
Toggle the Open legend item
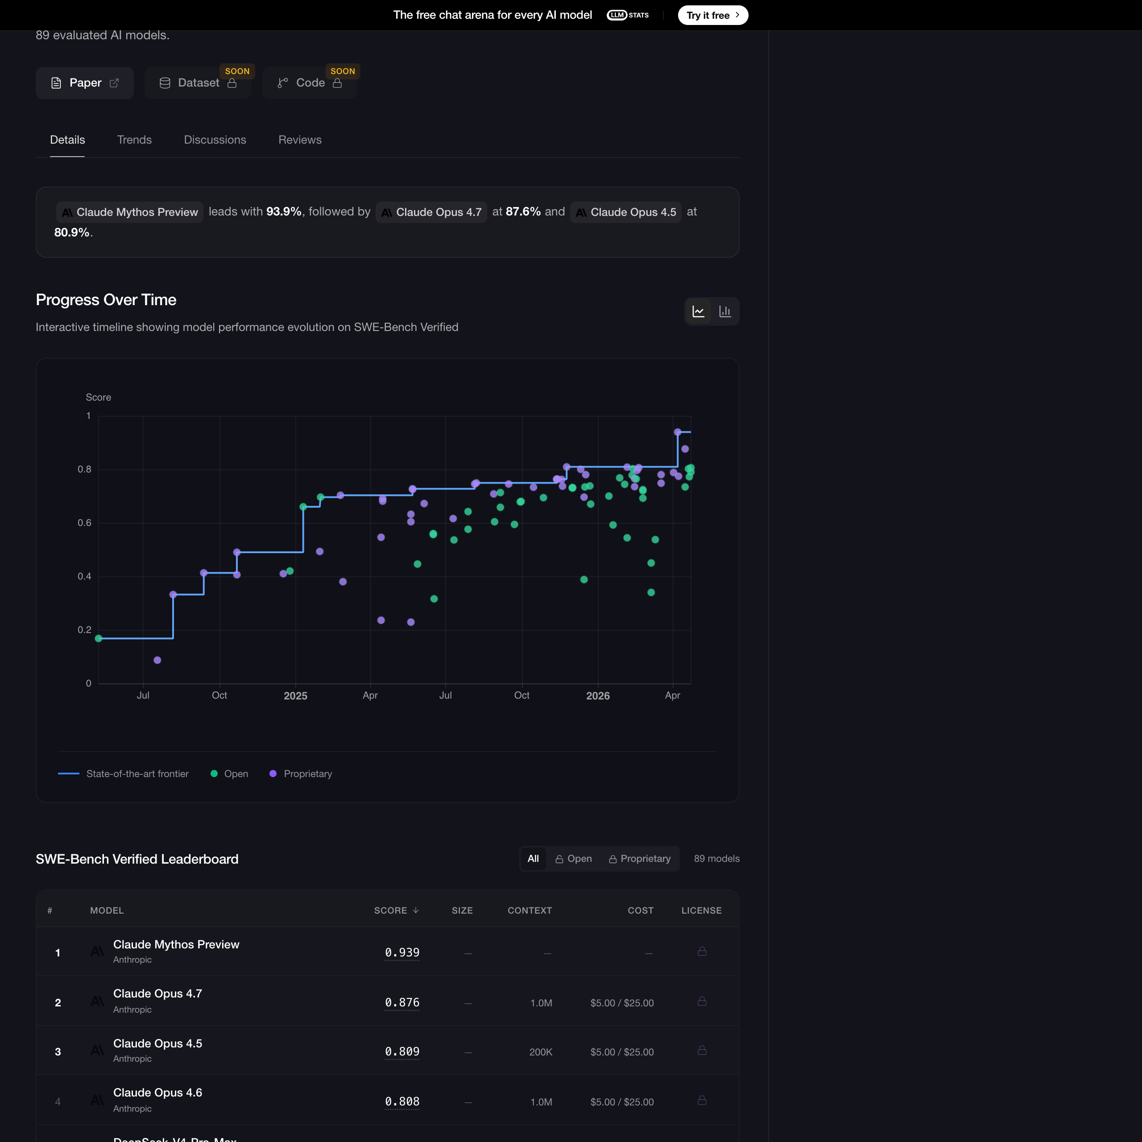tap(229, 774)
